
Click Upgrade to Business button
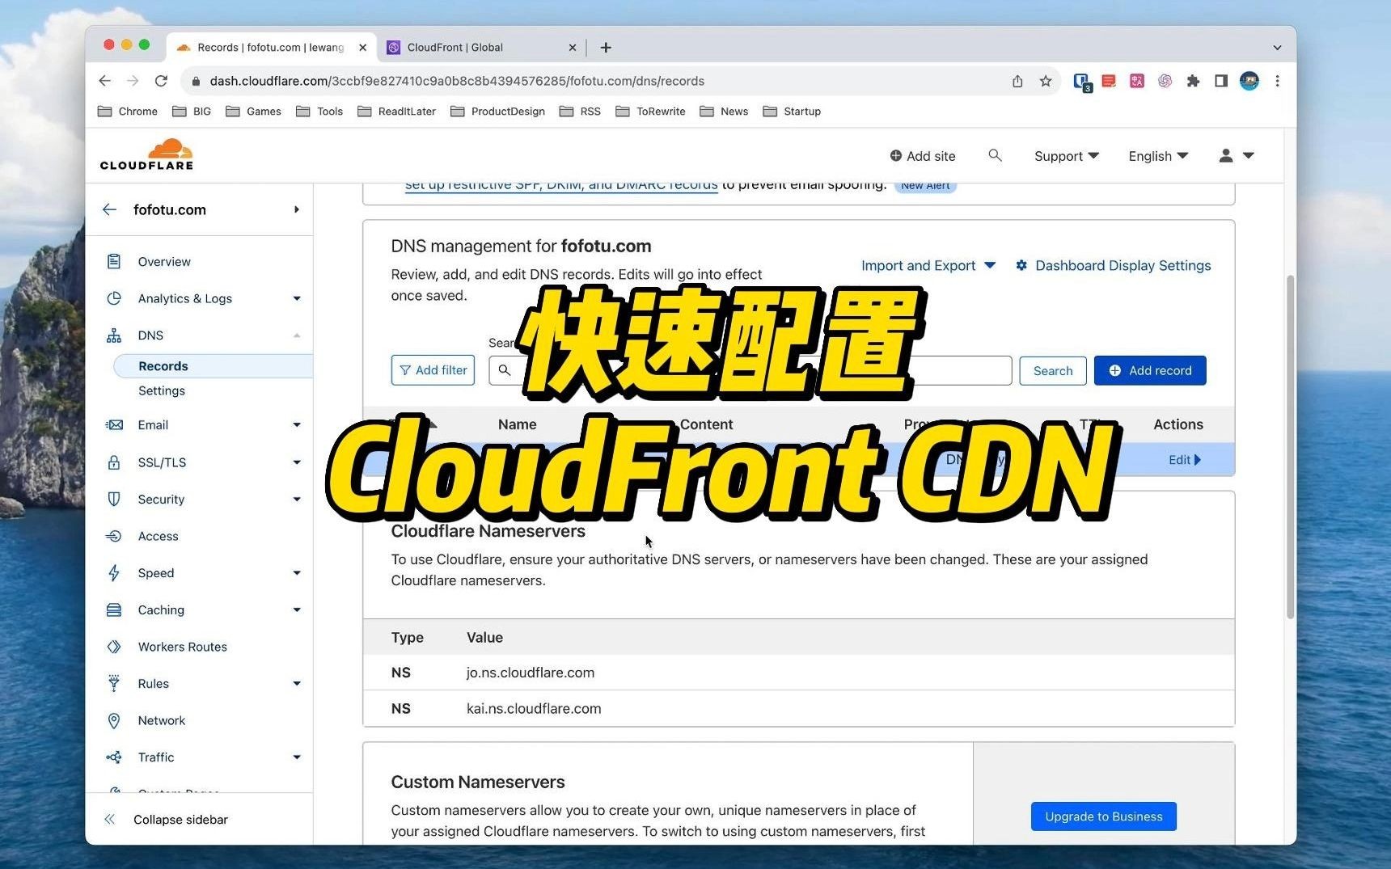tap(1103, 816)
